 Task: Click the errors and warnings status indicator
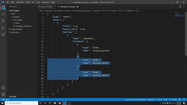(6, 100)
